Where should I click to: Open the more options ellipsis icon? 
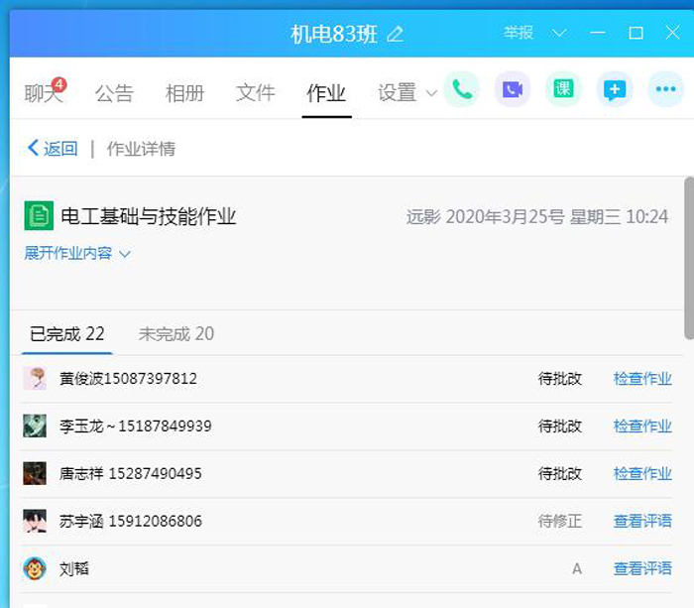(665, 90)
